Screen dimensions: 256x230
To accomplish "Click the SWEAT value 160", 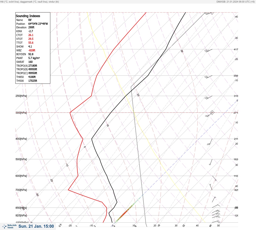I will 30,62.
